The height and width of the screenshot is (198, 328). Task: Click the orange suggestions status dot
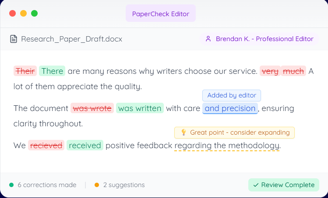[x=97, y=185]
